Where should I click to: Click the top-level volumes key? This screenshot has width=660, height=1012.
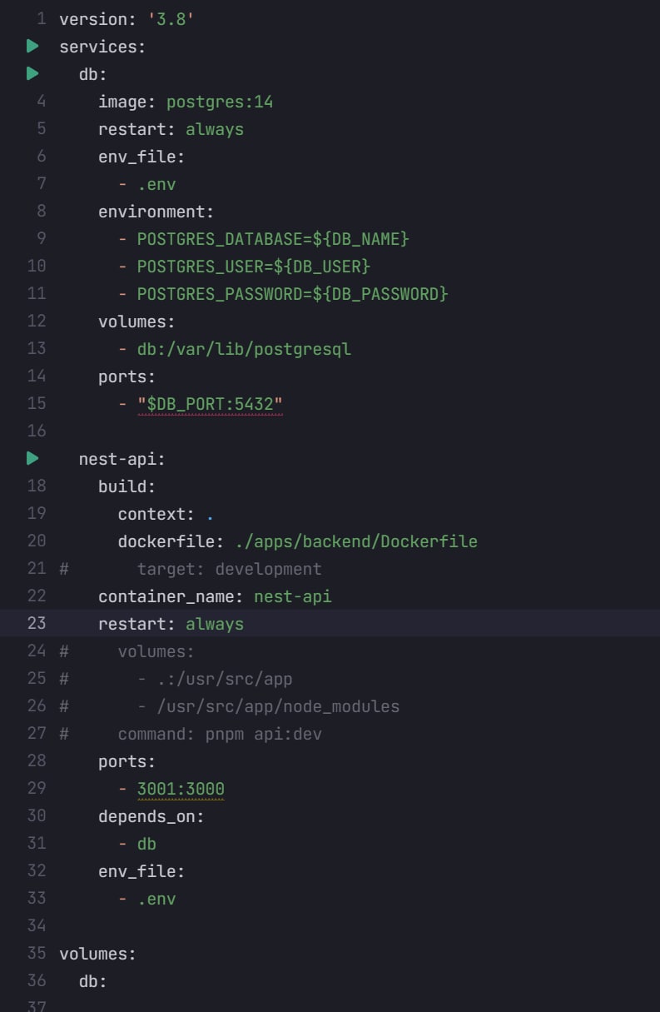pyautogui.click(x=97, y=954)
